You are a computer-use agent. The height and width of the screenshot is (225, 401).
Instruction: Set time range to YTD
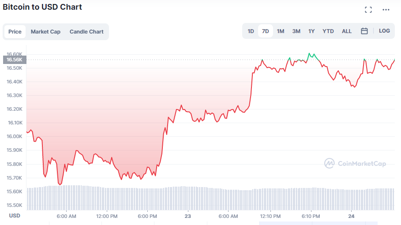point(328,31)
